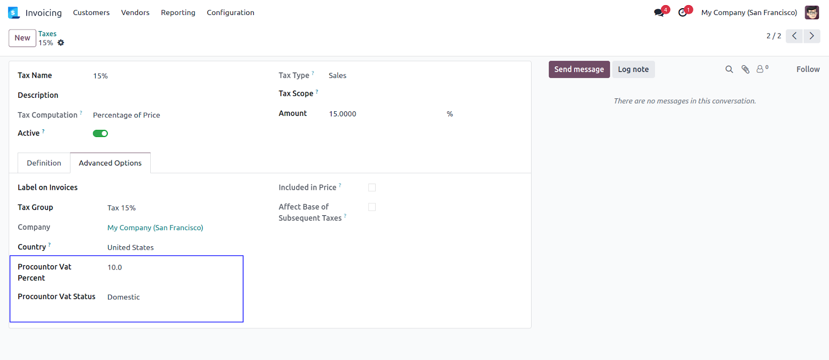Select the Advanced Options tab
Viewport: 829px width, 360px height.
point(110,163)
